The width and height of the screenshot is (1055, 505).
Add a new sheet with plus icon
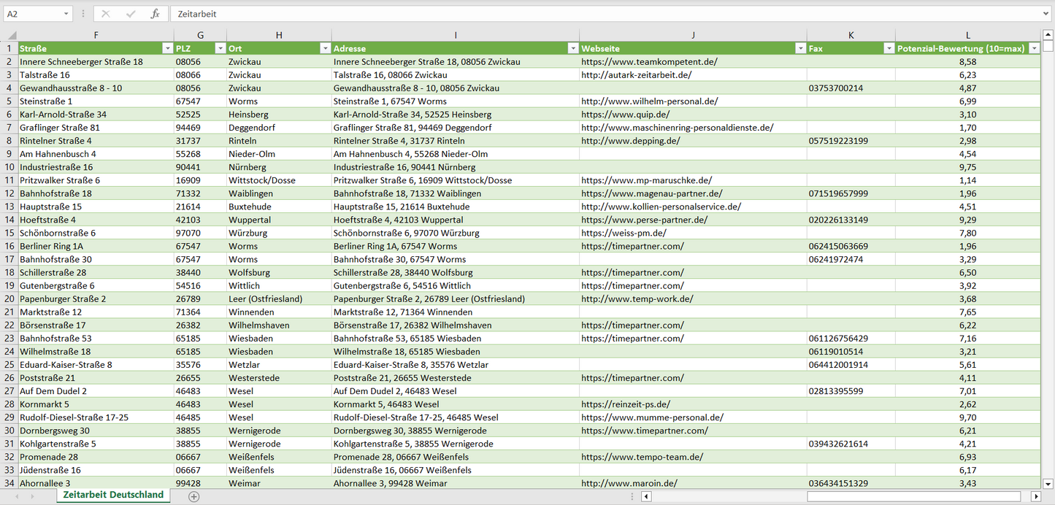pos(193,496)
